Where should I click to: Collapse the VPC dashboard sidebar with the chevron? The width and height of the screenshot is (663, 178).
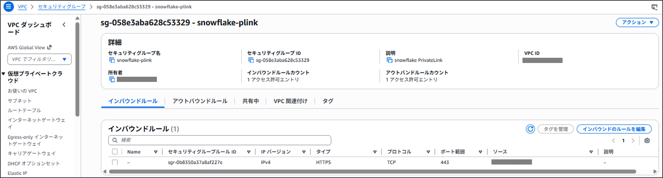(64, 25)
